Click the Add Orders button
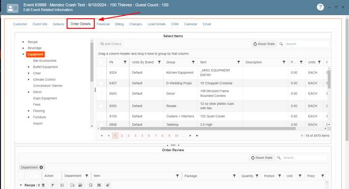 point(111,44)
